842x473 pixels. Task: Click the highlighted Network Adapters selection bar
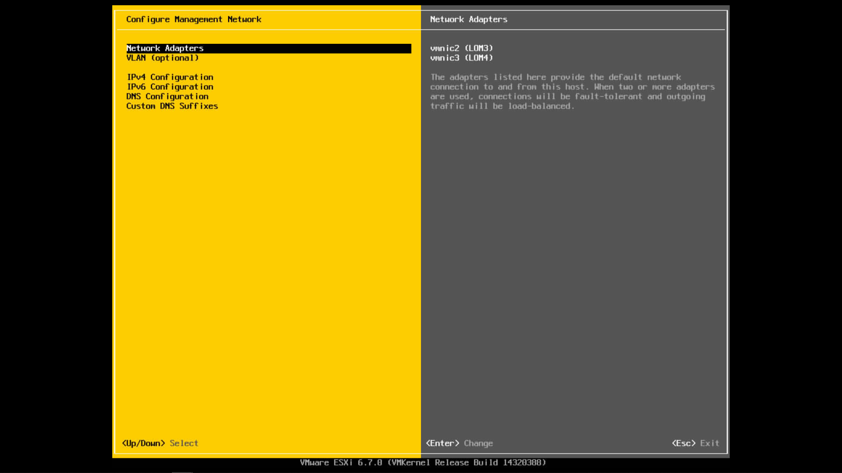pos(268,48)
